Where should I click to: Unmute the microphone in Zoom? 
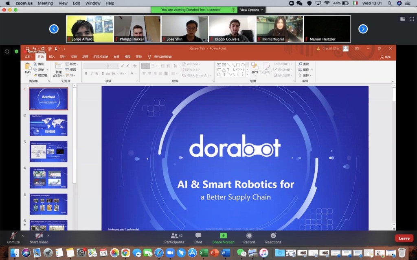tap(13, 236)
